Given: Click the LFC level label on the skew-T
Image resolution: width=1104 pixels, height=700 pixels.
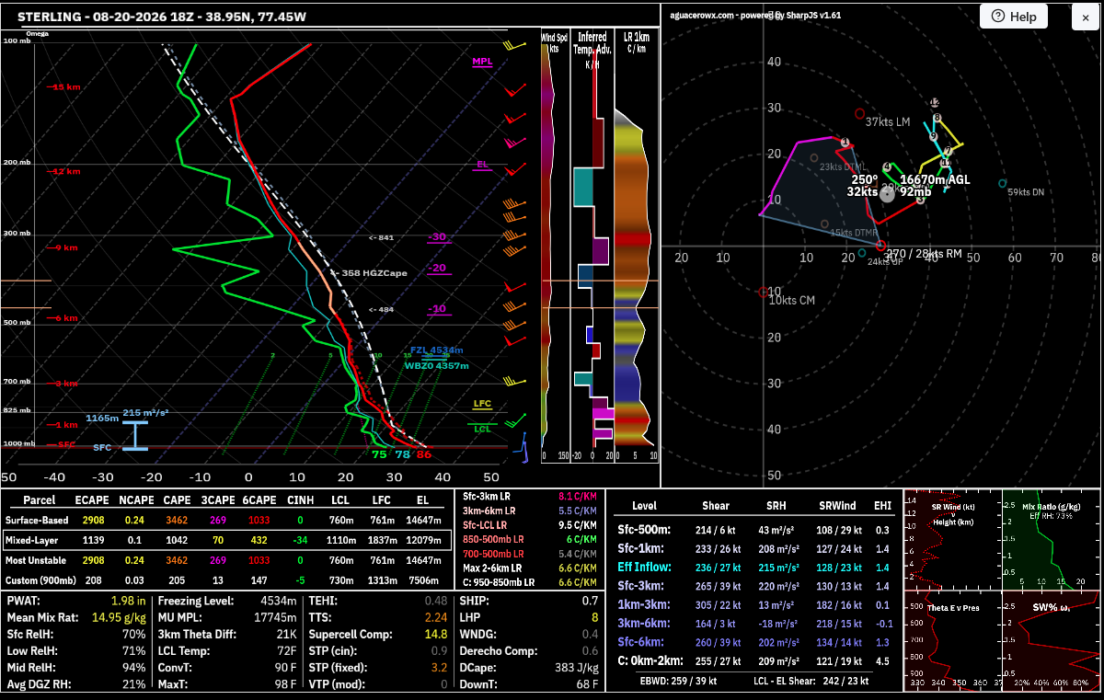Looking at the screenshot, I should coord(483,404).
